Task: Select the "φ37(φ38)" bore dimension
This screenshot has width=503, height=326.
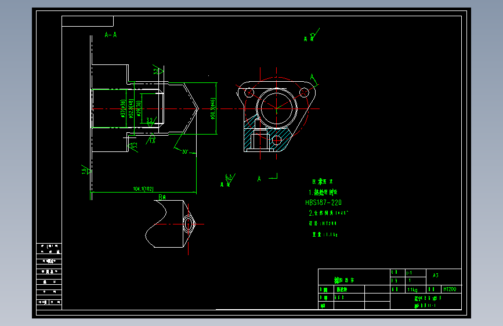Action: click(x=123, y=108)
